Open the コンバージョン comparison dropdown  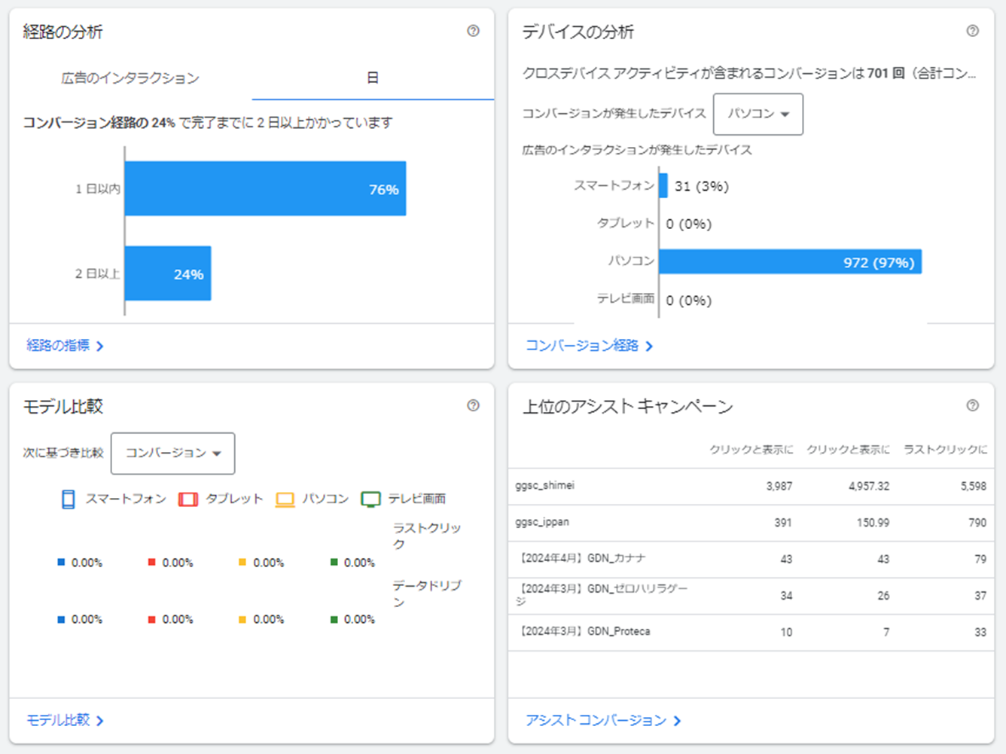point(173,453)
